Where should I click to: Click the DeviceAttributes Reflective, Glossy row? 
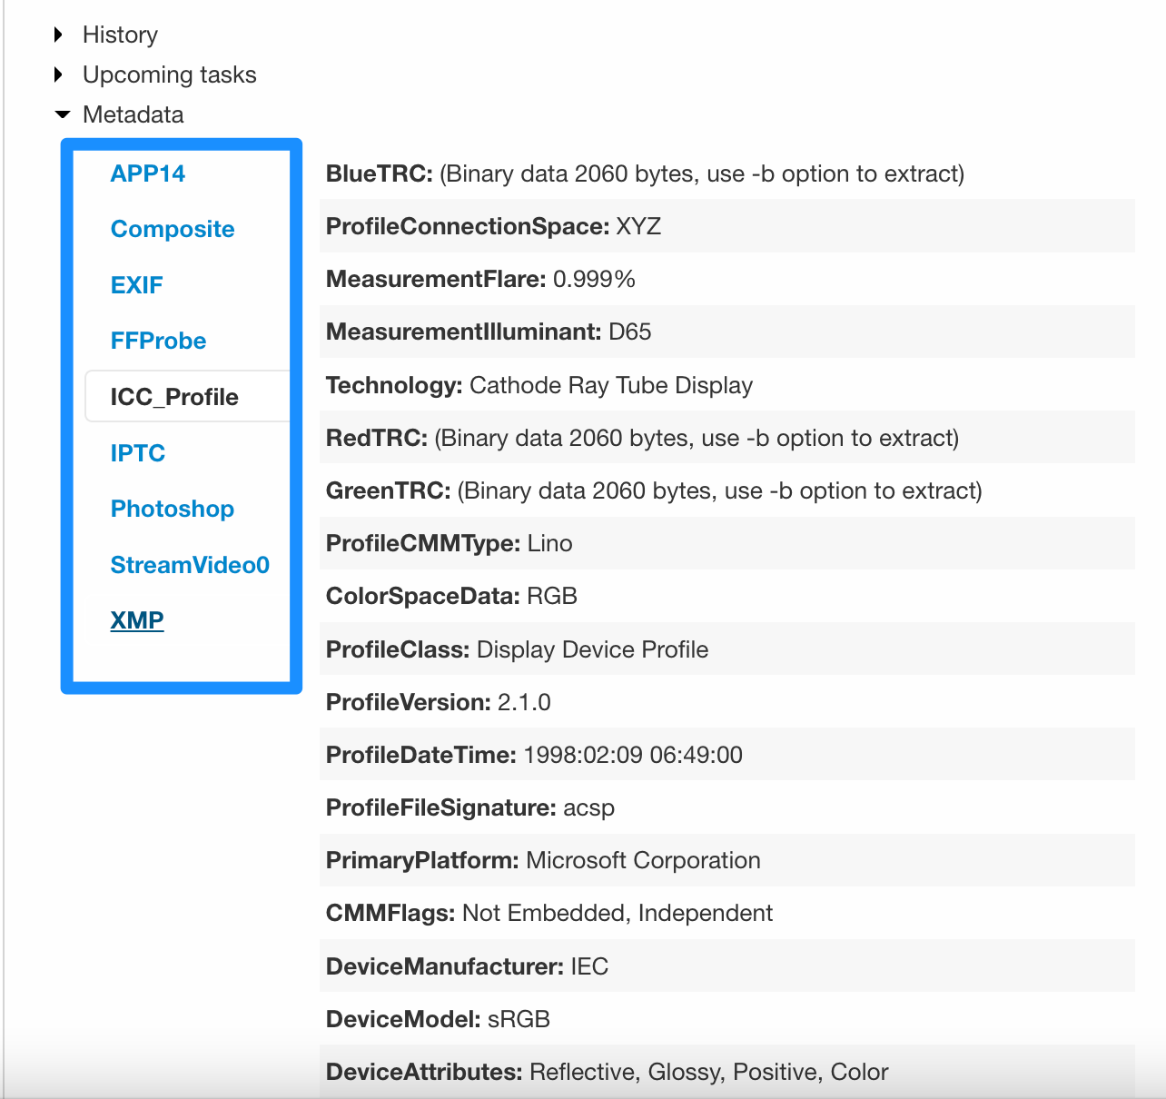pyautogui.click(x=727, y=1072)
